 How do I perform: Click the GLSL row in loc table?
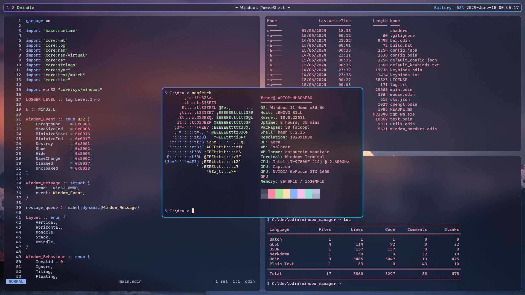tap(364, 244)
